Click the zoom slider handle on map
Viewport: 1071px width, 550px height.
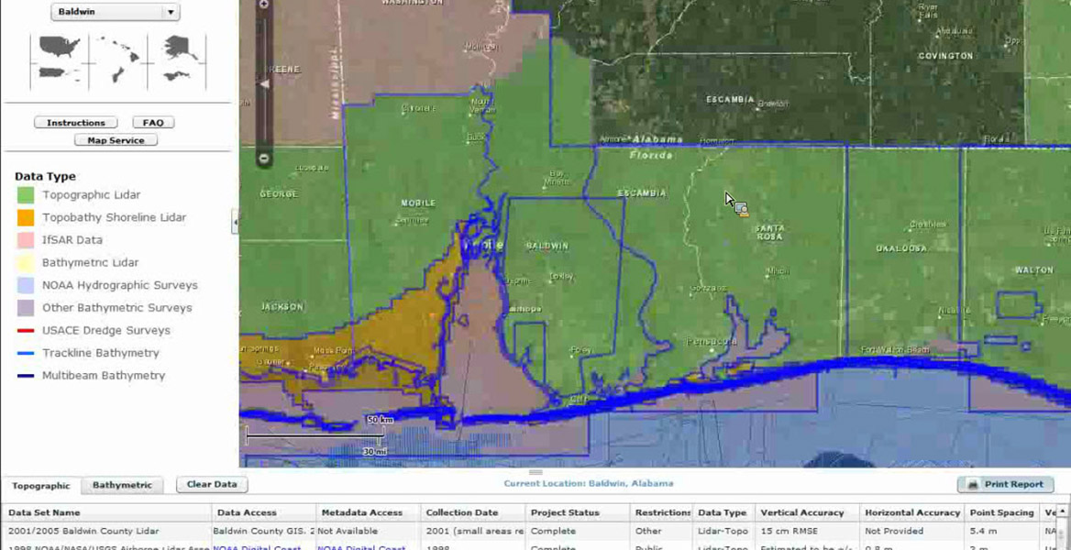(x=264, y=84)
